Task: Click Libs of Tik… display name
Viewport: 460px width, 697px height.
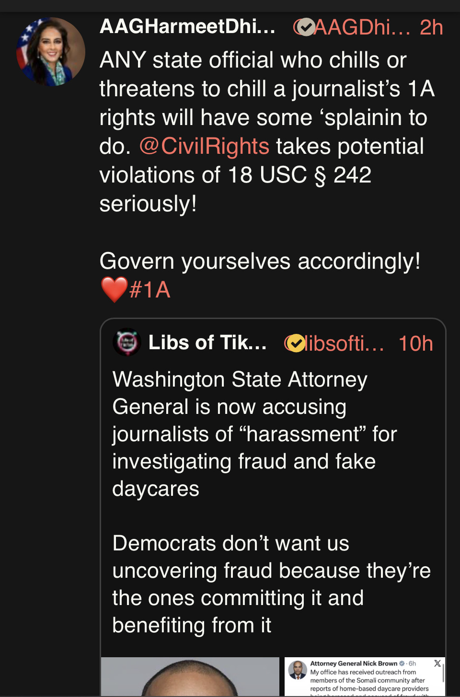Action: coord(207,343)
